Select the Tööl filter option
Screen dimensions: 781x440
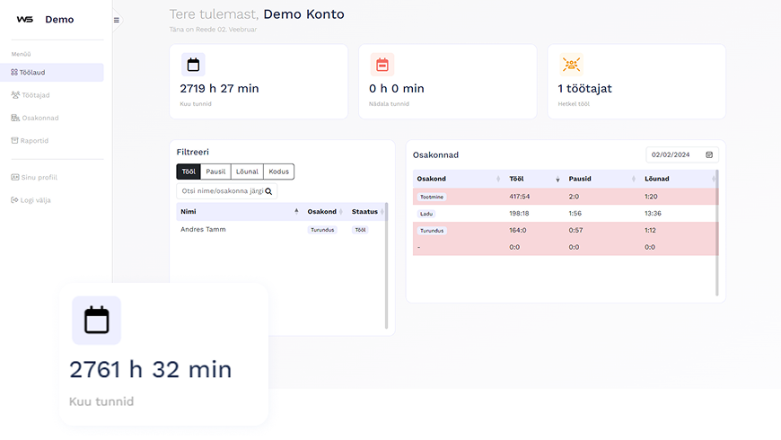tap(189, 172)
